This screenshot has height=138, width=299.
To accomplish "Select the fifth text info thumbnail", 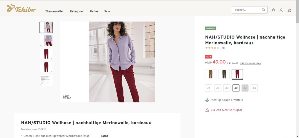I will pyautogui.click(x=46, y=80).
